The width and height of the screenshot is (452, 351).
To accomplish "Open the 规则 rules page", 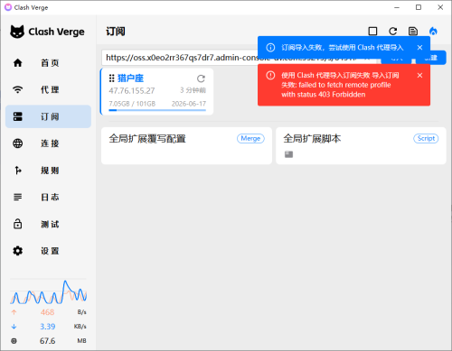I will [48, 171].
